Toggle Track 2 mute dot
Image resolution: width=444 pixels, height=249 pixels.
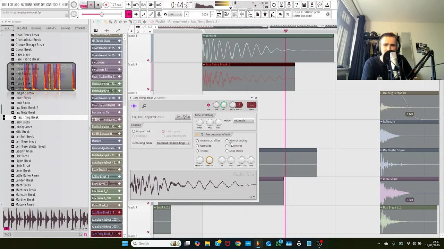[x=148, y=89]
